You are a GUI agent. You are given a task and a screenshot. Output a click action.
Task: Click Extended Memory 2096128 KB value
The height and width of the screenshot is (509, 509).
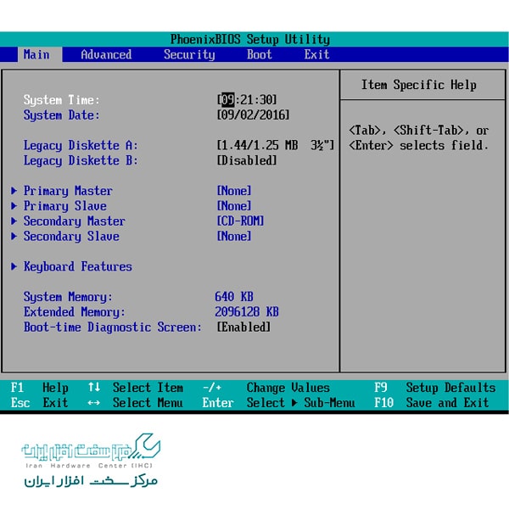tap(247, 312)
